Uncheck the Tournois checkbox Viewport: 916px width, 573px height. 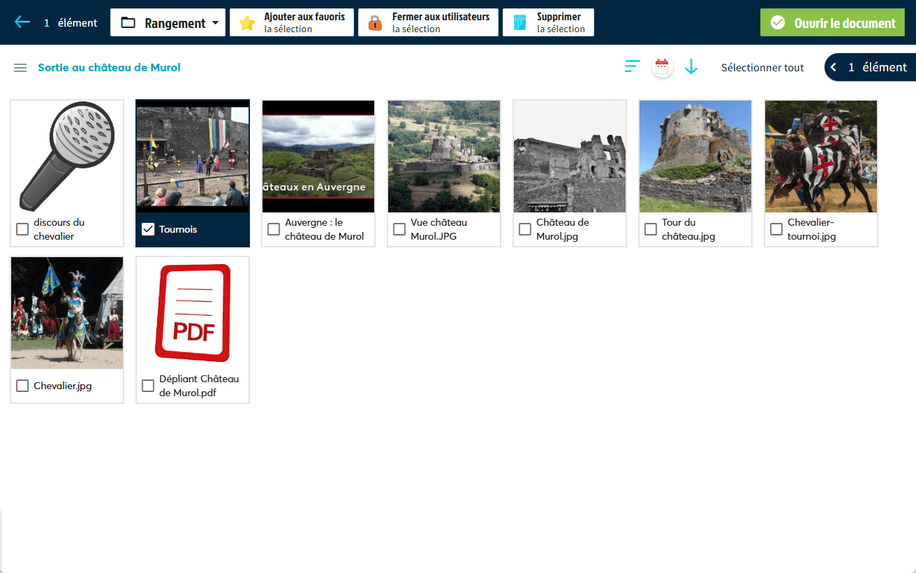tap(148, 229)
